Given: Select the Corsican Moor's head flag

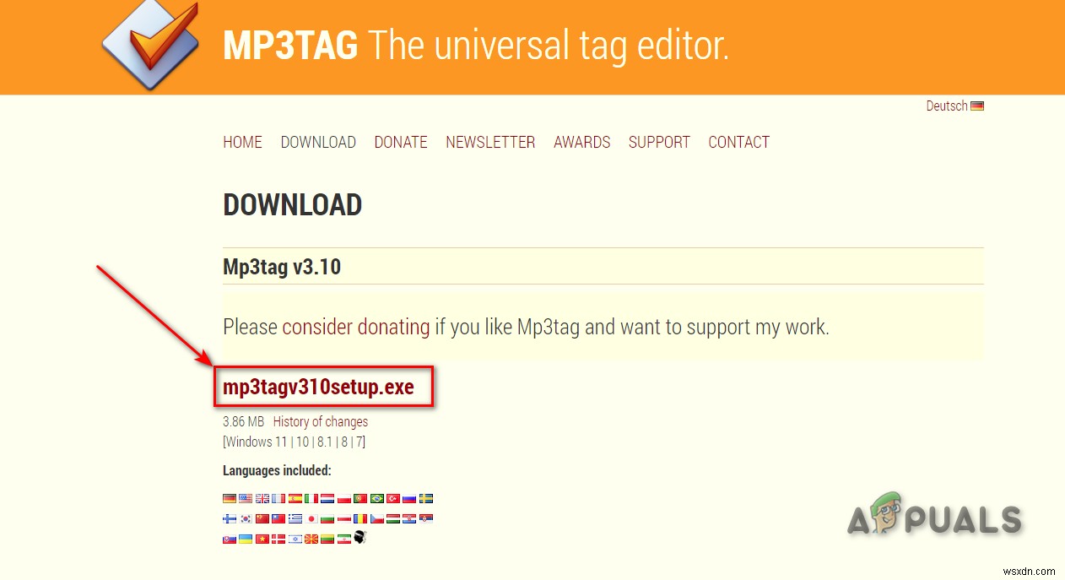Looking at the screenshot, I should (x=360, y=537).
